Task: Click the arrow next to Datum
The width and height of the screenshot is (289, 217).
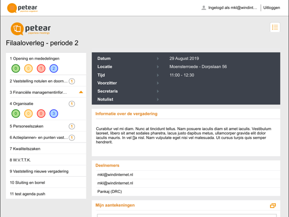Action: click(x=158, y=59)
